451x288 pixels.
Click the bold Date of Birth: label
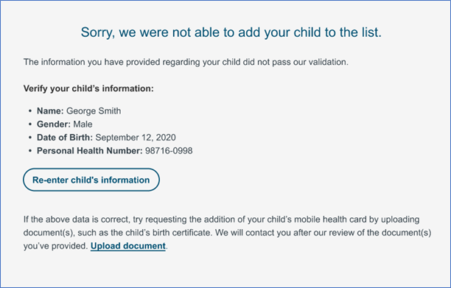[x=65, y=138]
